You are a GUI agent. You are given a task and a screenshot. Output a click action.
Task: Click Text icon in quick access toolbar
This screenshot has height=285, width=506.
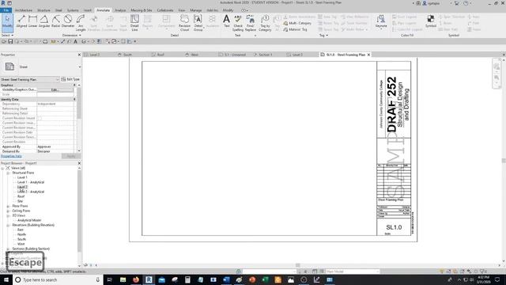coord(76,41)
